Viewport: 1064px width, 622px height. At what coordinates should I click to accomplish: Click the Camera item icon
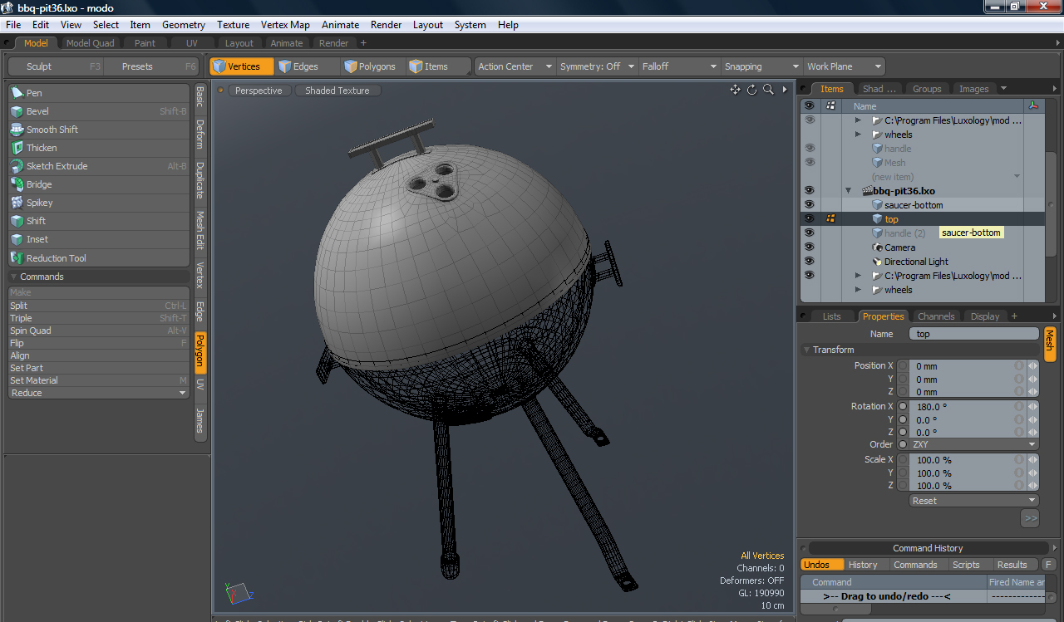877,247
